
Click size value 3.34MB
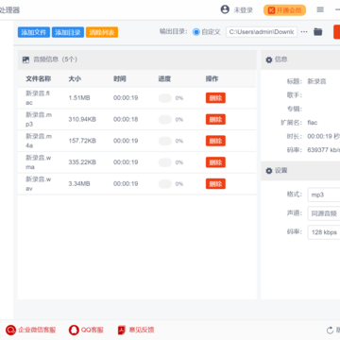click(x=79, y=183)
